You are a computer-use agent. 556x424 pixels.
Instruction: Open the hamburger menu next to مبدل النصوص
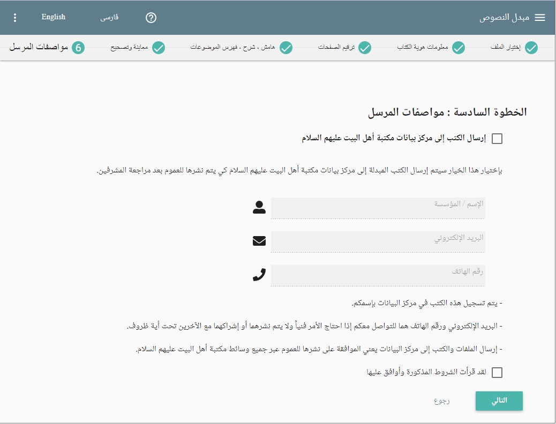pyautogui.click(x=540, y=18)
